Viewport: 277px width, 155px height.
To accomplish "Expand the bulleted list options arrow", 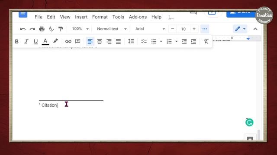I will [x=161, y=41].
